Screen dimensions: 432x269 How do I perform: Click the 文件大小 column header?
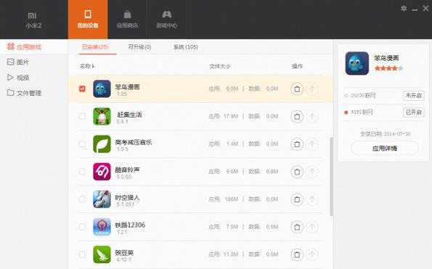pyautogui.click(x=219, y=66)
